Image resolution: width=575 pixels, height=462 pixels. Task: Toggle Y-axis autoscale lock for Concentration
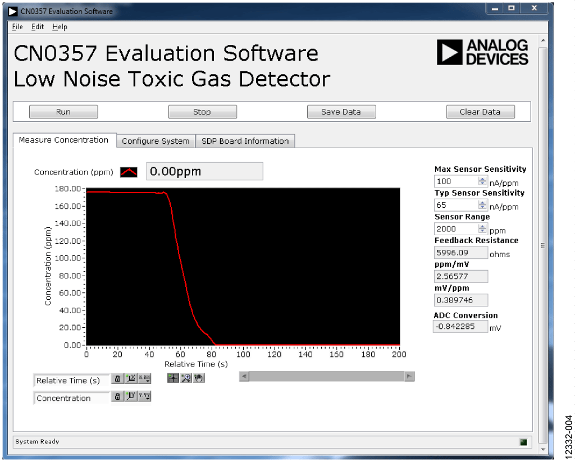pos(117,396)
